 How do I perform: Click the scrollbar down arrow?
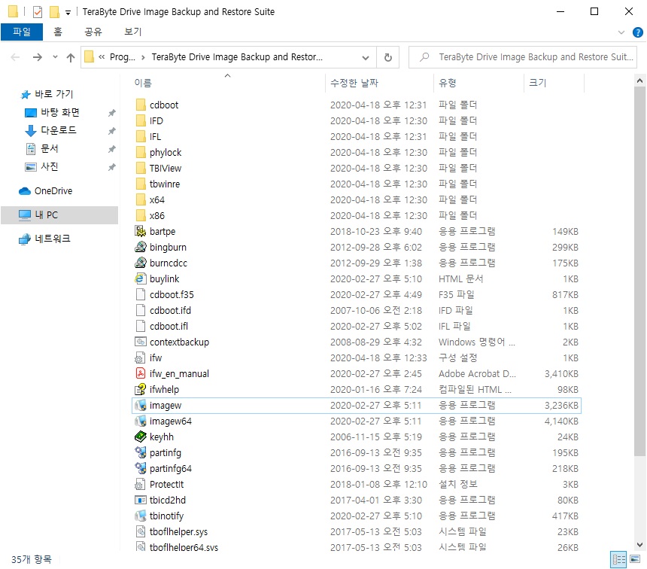point(639,545)
